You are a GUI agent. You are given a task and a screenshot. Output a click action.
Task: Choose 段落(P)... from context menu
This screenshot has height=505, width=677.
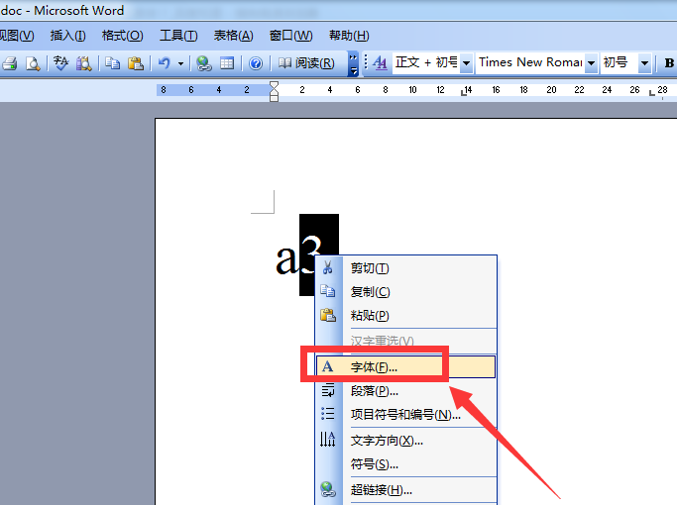point(405,391)
